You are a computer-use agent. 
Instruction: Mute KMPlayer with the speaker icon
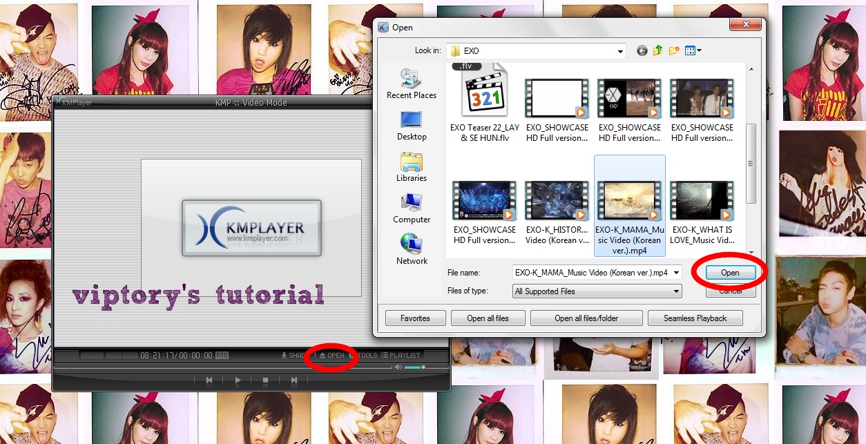[398, 367]
